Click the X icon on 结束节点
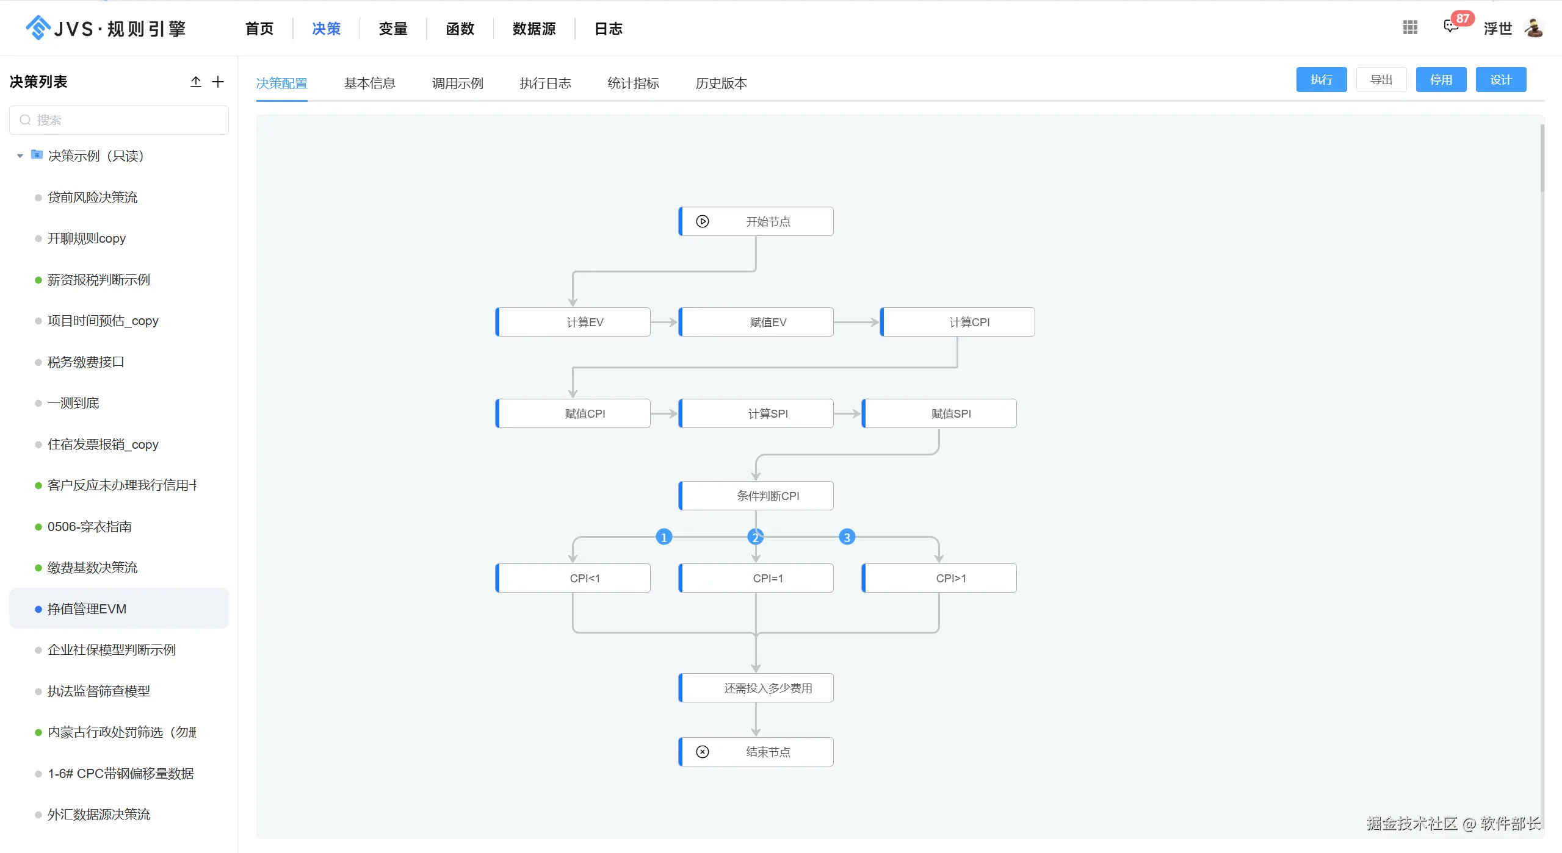 pos(703,752)
